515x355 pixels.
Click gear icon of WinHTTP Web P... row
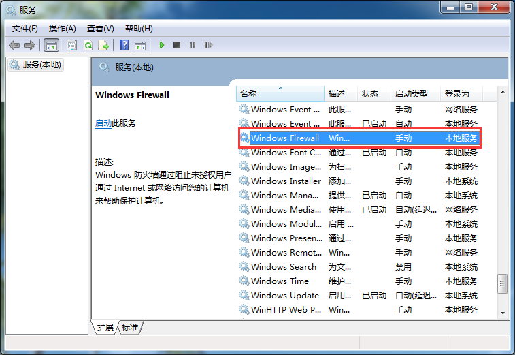244,309
